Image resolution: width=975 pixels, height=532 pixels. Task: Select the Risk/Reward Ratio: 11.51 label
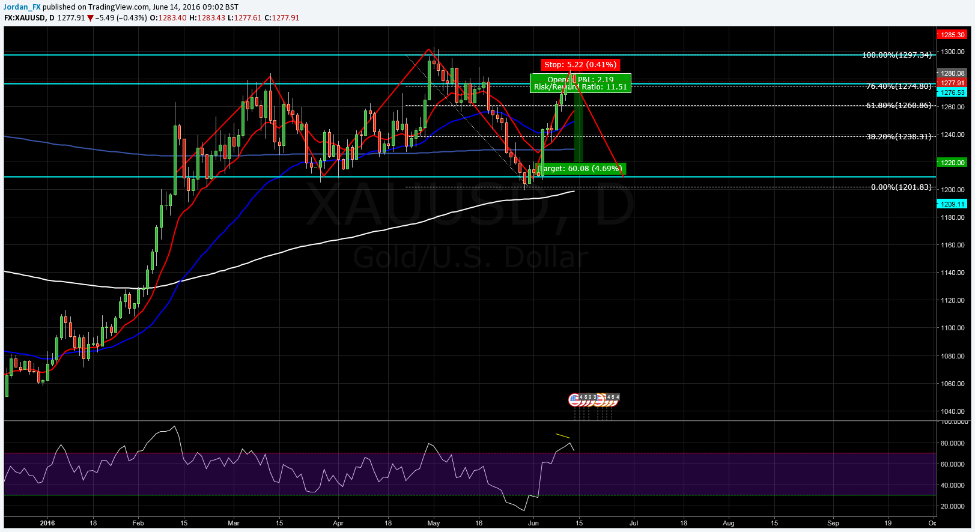click(580, 87)
